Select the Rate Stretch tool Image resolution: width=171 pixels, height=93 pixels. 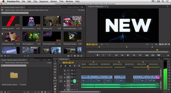tap(55, 75)
